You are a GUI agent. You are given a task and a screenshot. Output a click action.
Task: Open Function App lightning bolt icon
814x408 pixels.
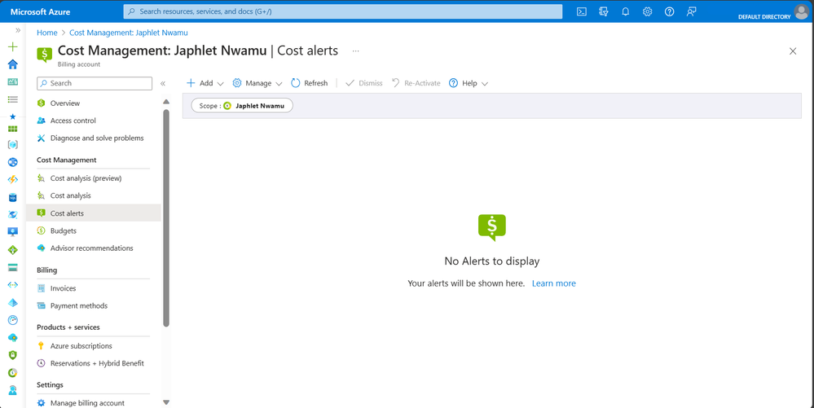click(x=13, y=180)
